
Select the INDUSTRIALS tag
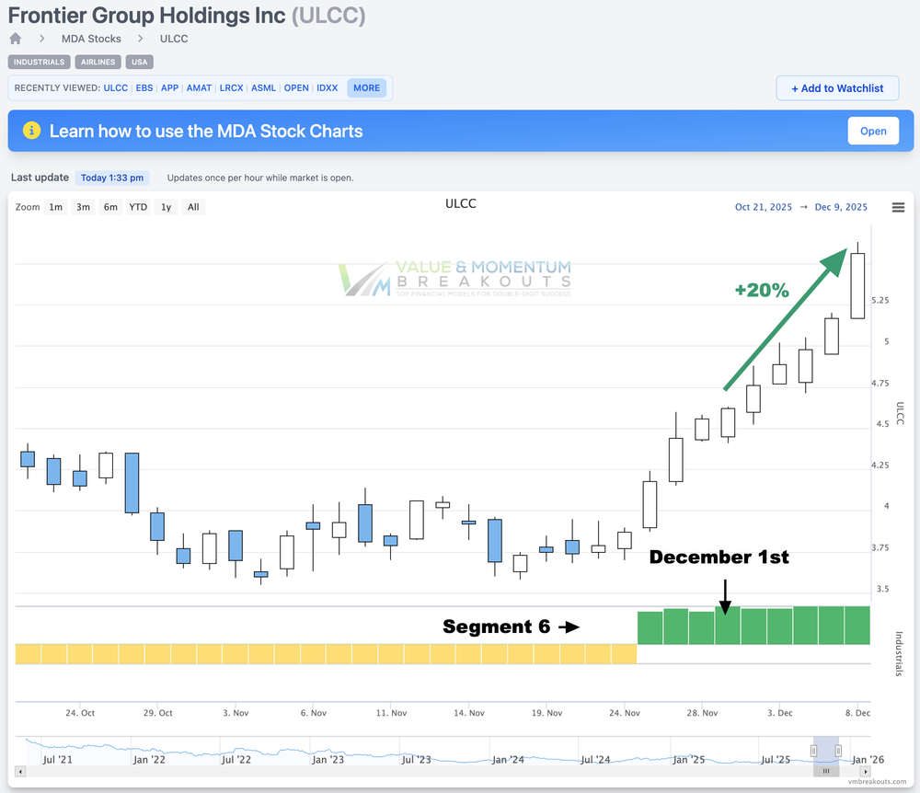(39, 62)
